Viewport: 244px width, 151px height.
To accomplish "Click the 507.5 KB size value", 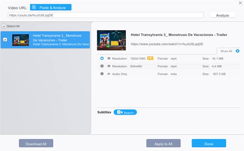I will tap(219, 74).
